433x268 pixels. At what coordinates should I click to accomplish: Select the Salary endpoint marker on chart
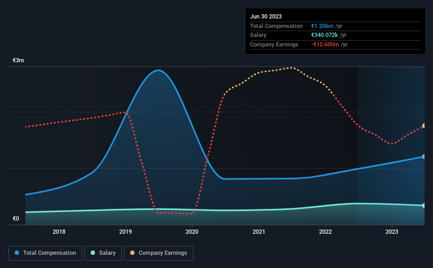pos(424,206)
